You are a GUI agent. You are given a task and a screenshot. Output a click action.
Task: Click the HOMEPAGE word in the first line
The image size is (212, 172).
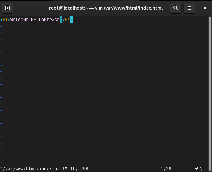pyautogui.click(x=49, y=20)
